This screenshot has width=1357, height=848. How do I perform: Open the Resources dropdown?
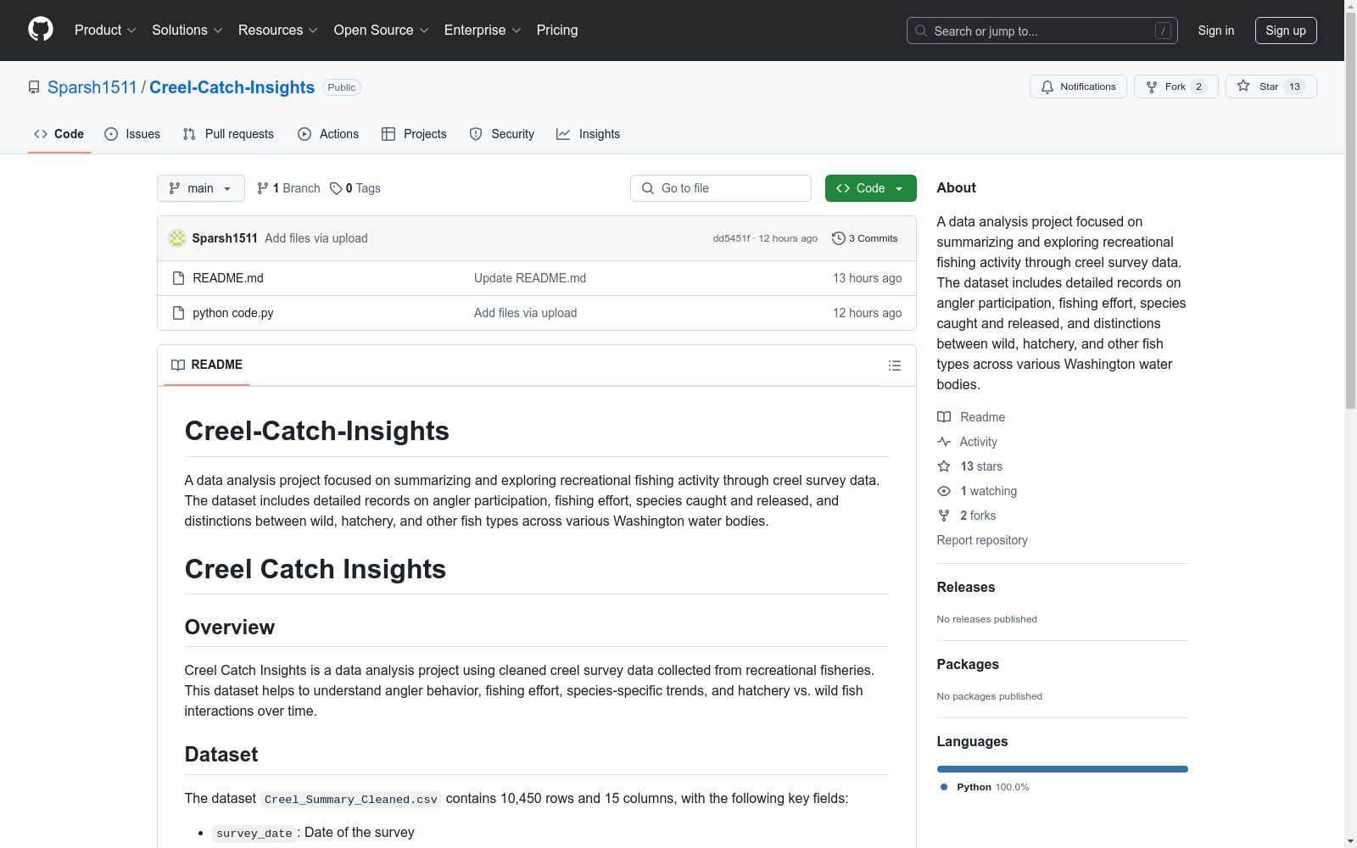[278, 31]
